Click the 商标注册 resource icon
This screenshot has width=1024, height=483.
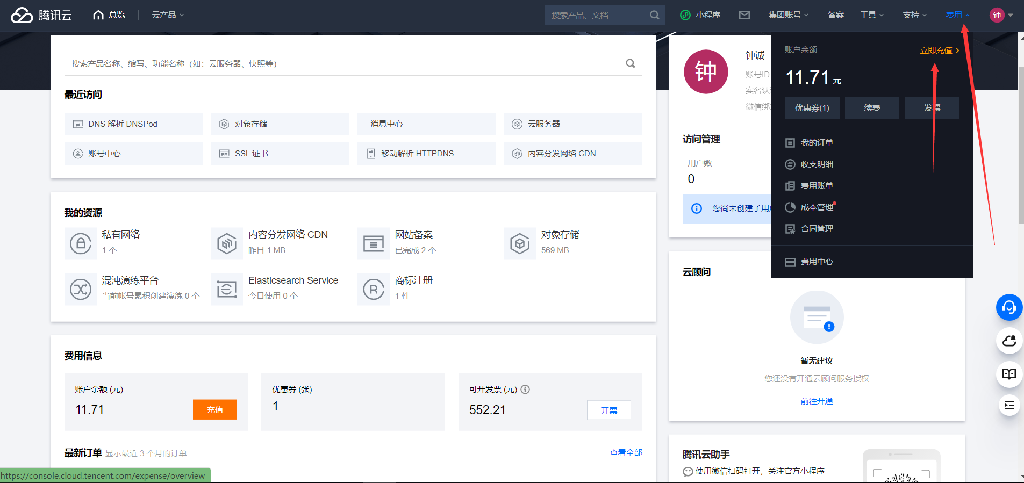click(374, 289)
